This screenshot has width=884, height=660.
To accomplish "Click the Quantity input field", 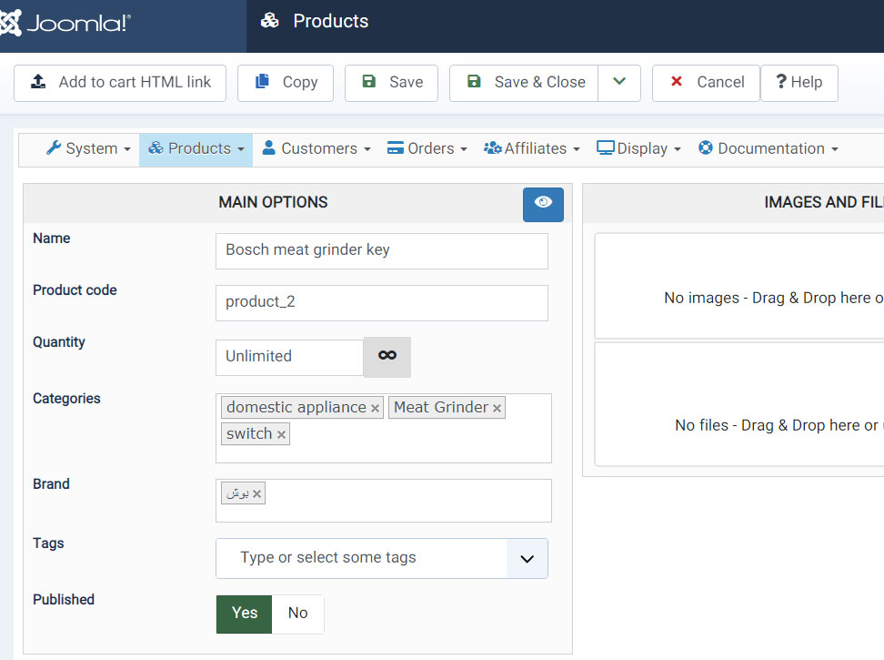I will coord(290,357).
